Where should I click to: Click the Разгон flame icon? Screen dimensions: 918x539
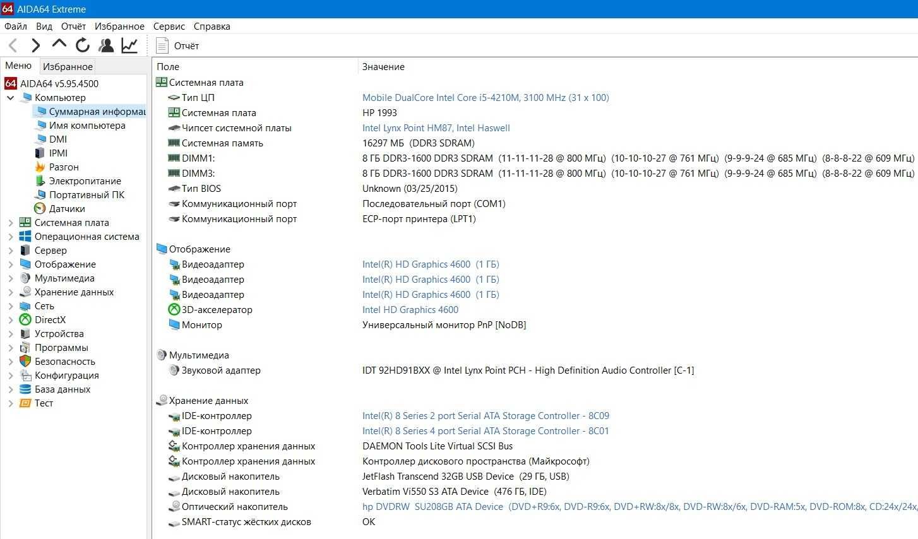40,167
